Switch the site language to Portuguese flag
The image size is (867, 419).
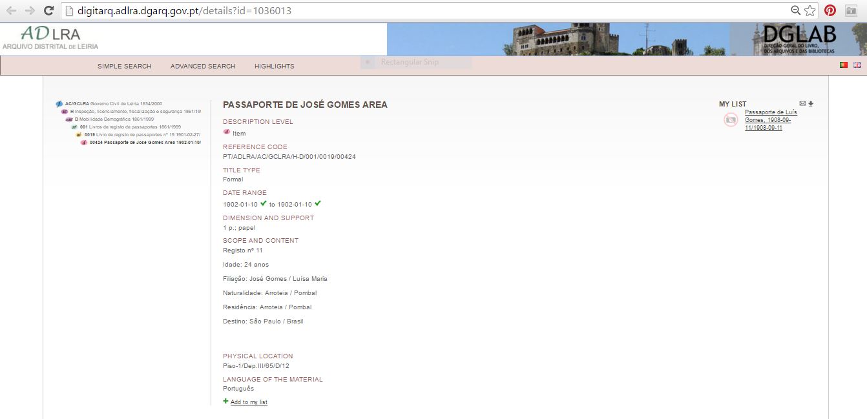tap(843, 65)
